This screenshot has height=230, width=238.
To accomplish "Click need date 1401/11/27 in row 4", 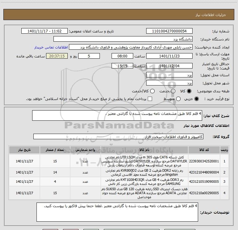I will click(24, 193).
